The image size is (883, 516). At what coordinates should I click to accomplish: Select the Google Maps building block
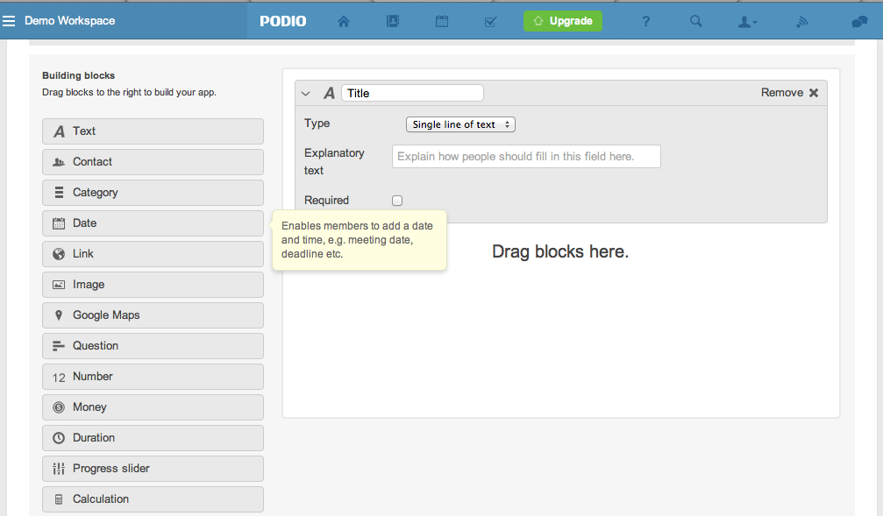pos(153,315)
